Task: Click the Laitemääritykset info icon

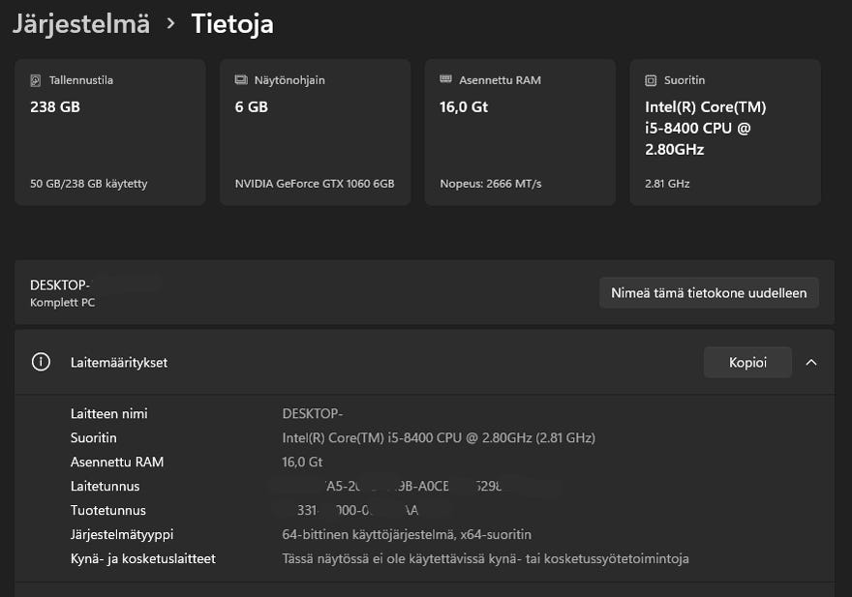Action: coord(41,362)
